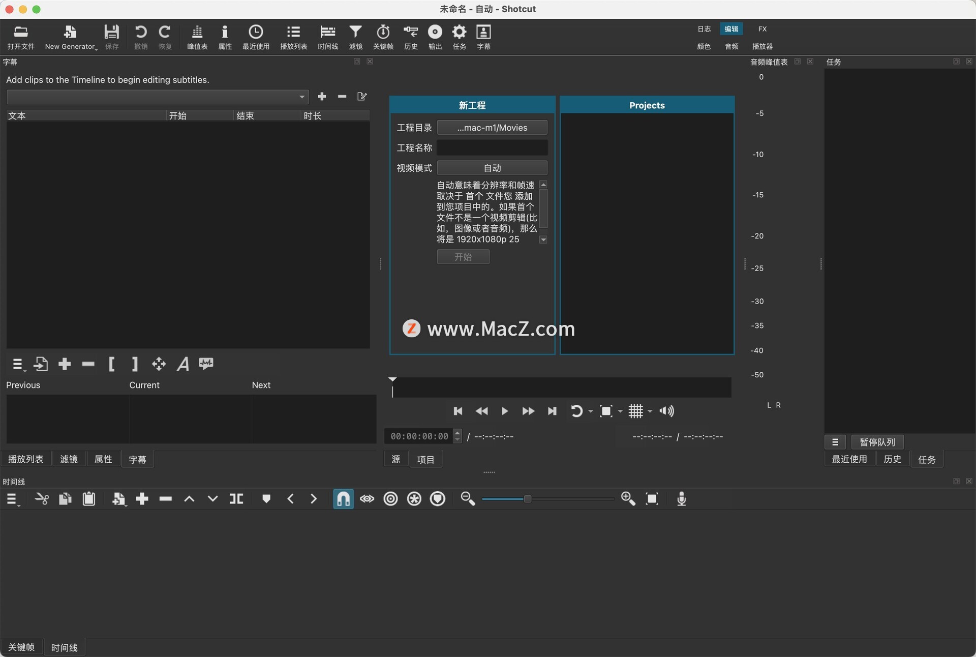Switch to the 颜色 layout

[x=704, y=46]
